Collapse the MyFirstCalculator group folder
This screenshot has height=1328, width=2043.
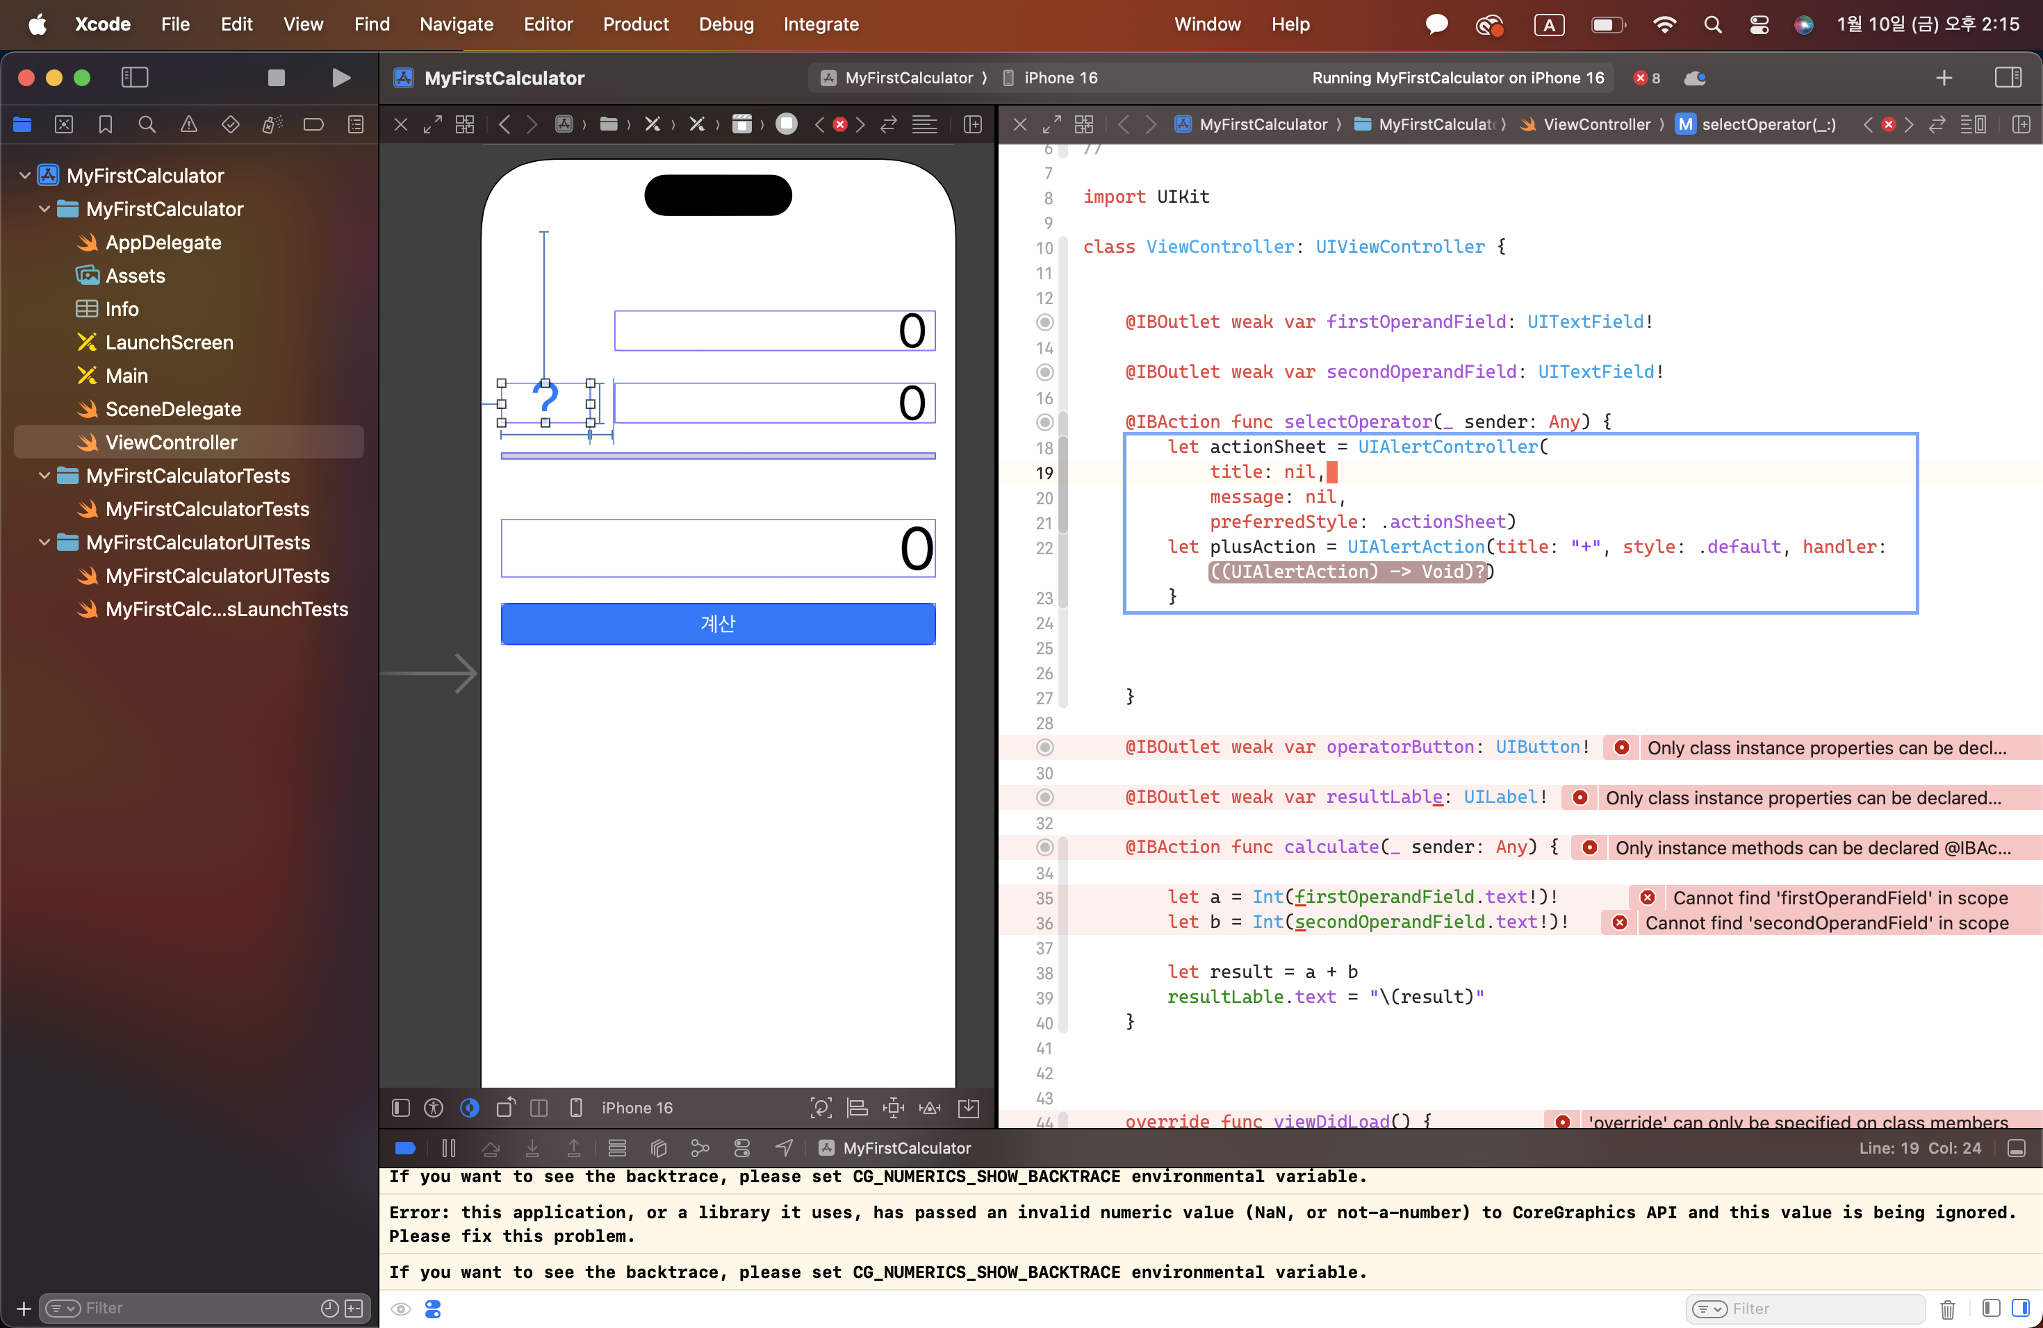click(44, 209)
